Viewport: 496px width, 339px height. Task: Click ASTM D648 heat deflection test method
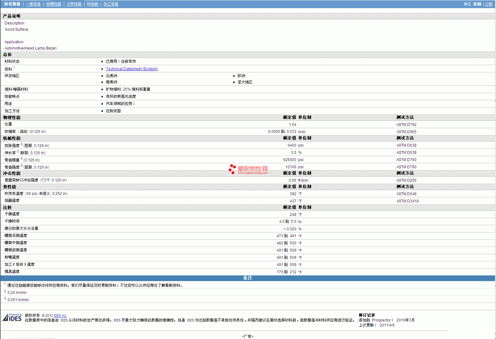click(x=406, y=194)
